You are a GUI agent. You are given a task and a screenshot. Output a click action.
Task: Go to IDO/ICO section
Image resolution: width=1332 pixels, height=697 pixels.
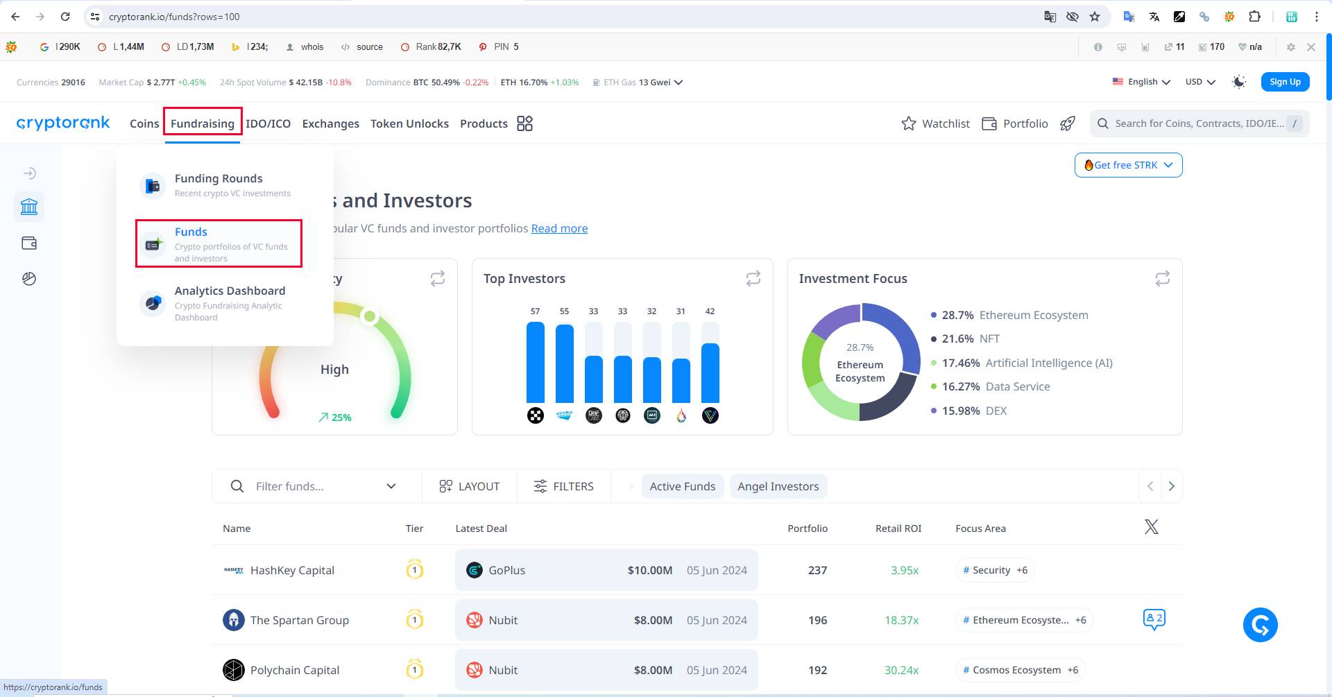268,123
